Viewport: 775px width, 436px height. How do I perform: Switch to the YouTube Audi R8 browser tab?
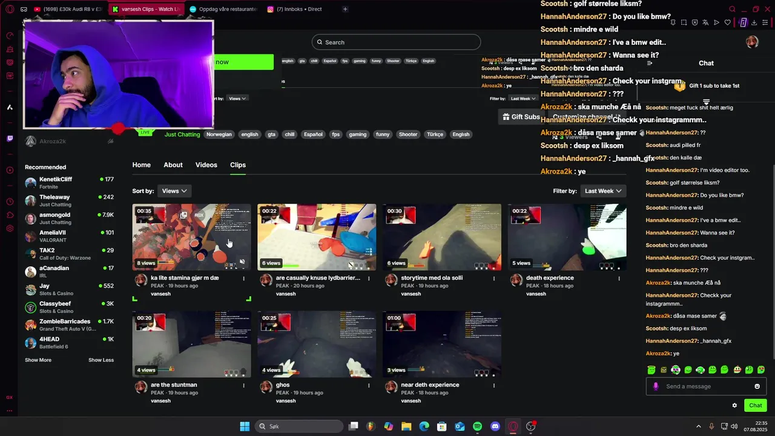[68, 9]
